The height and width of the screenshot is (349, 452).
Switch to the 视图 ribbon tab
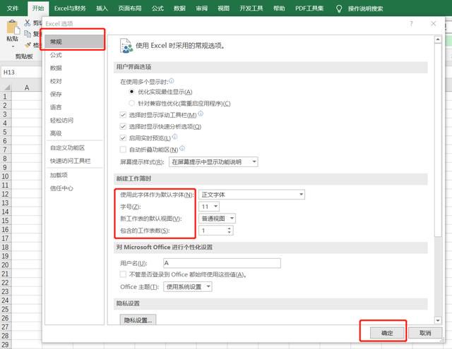pos(223,8)
